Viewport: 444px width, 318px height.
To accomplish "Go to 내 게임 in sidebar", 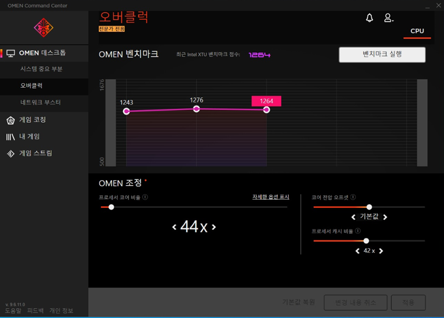I will tap(44, 137).
